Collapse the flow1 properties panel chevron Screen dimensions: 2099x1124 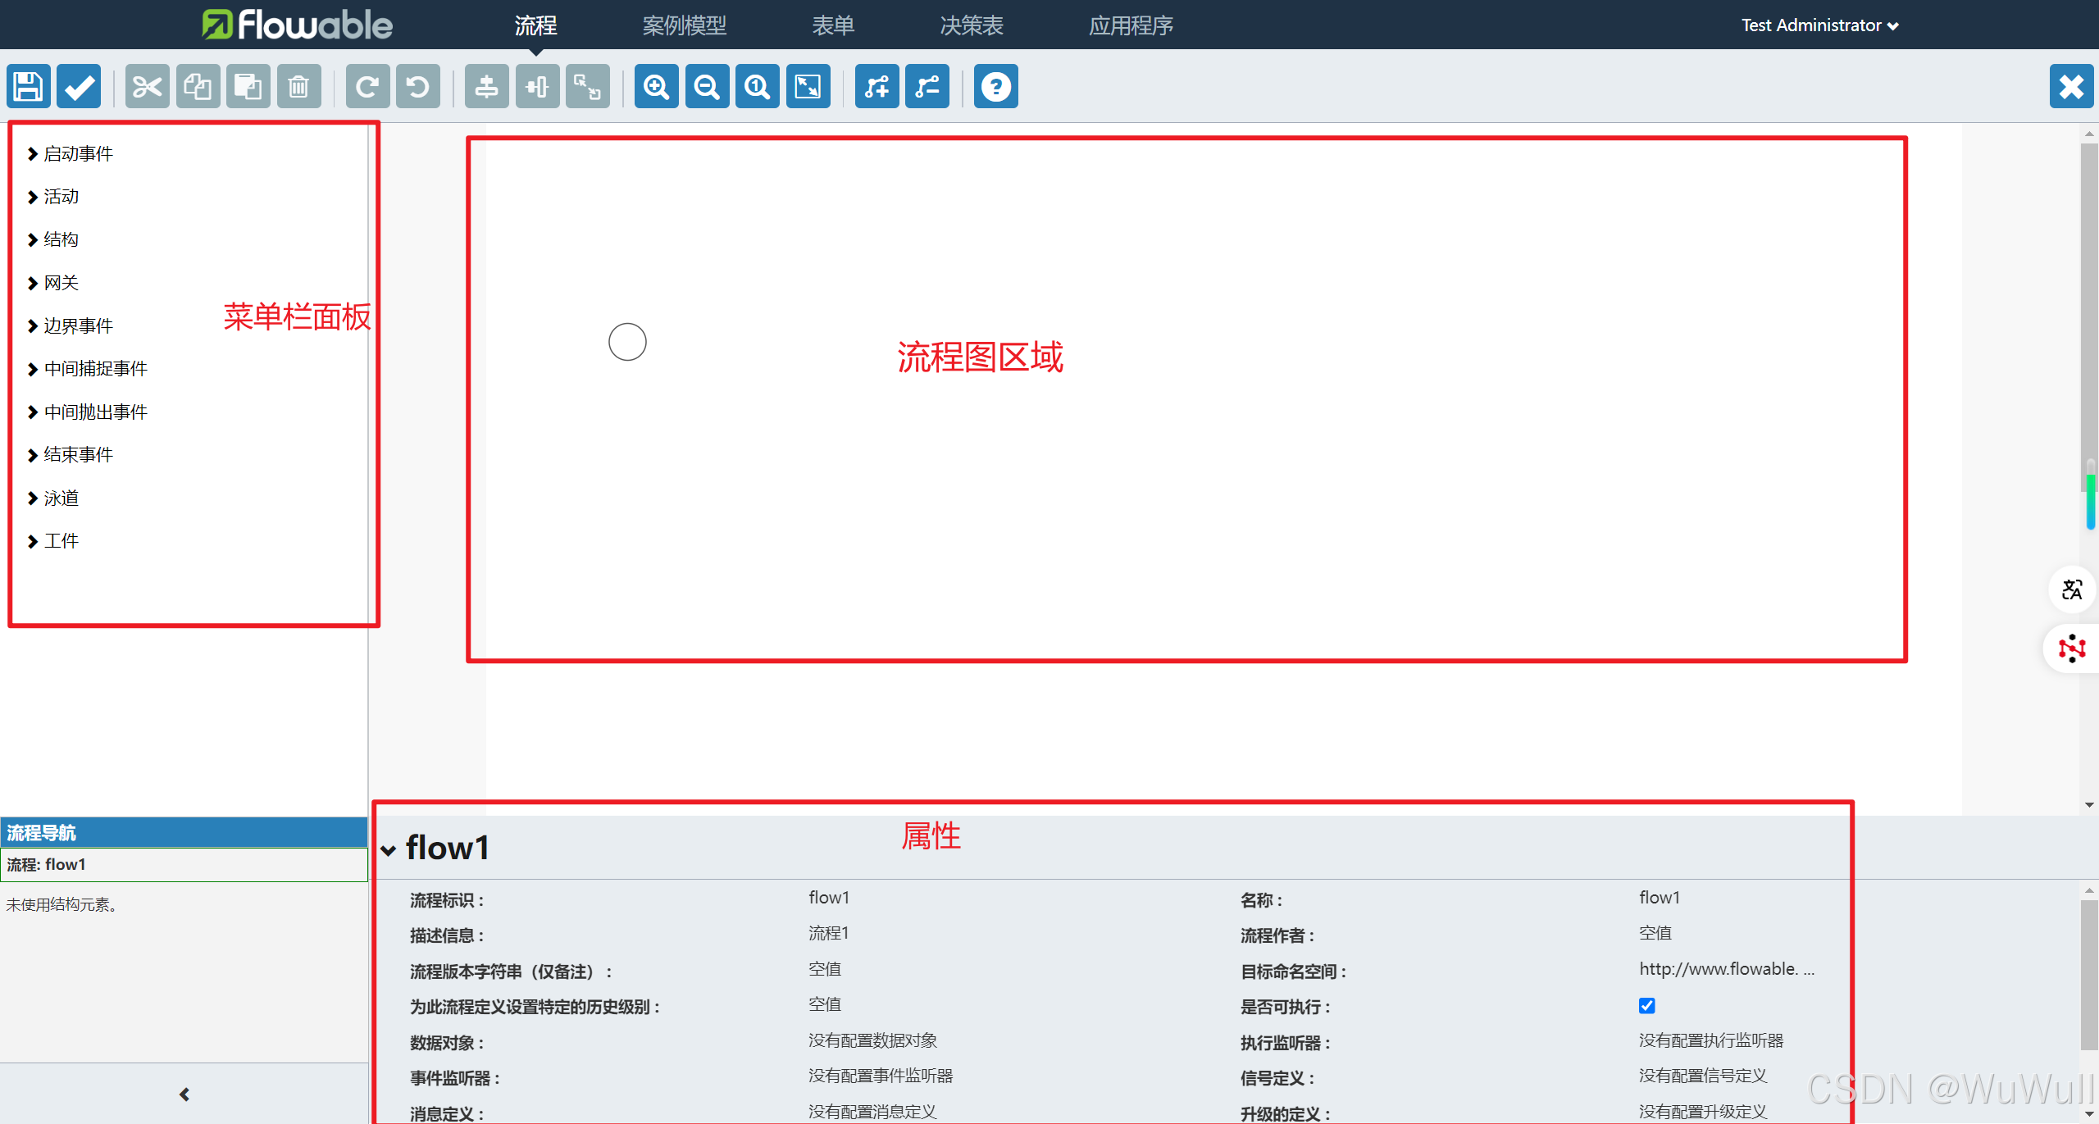click(389, 850)
